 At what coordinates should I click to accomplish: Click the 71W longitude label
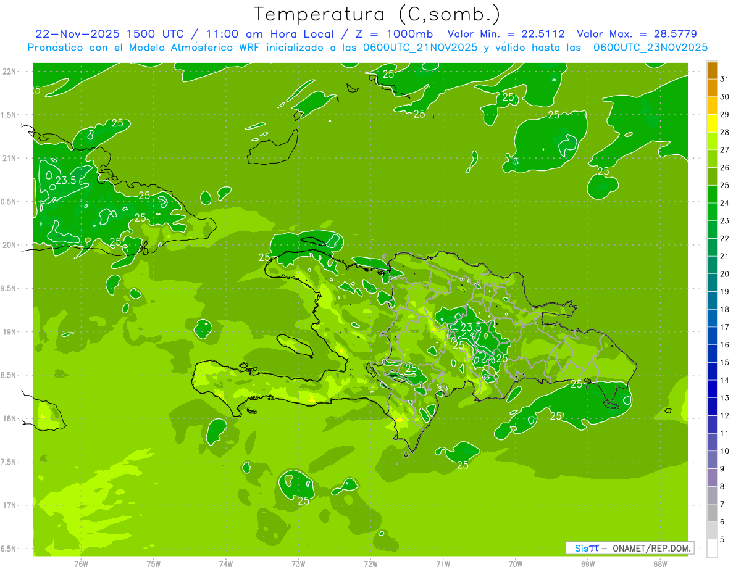(x=443, y=564)
